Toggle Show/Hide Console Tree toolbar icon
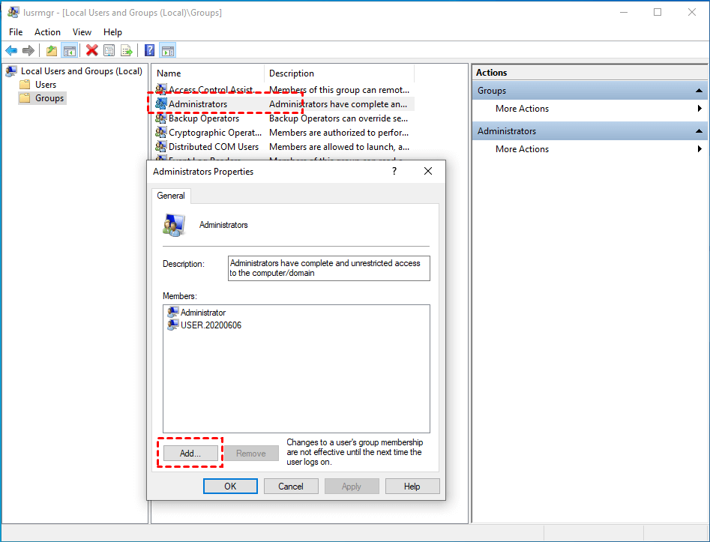The image size is (710, 542). (69, 50)
